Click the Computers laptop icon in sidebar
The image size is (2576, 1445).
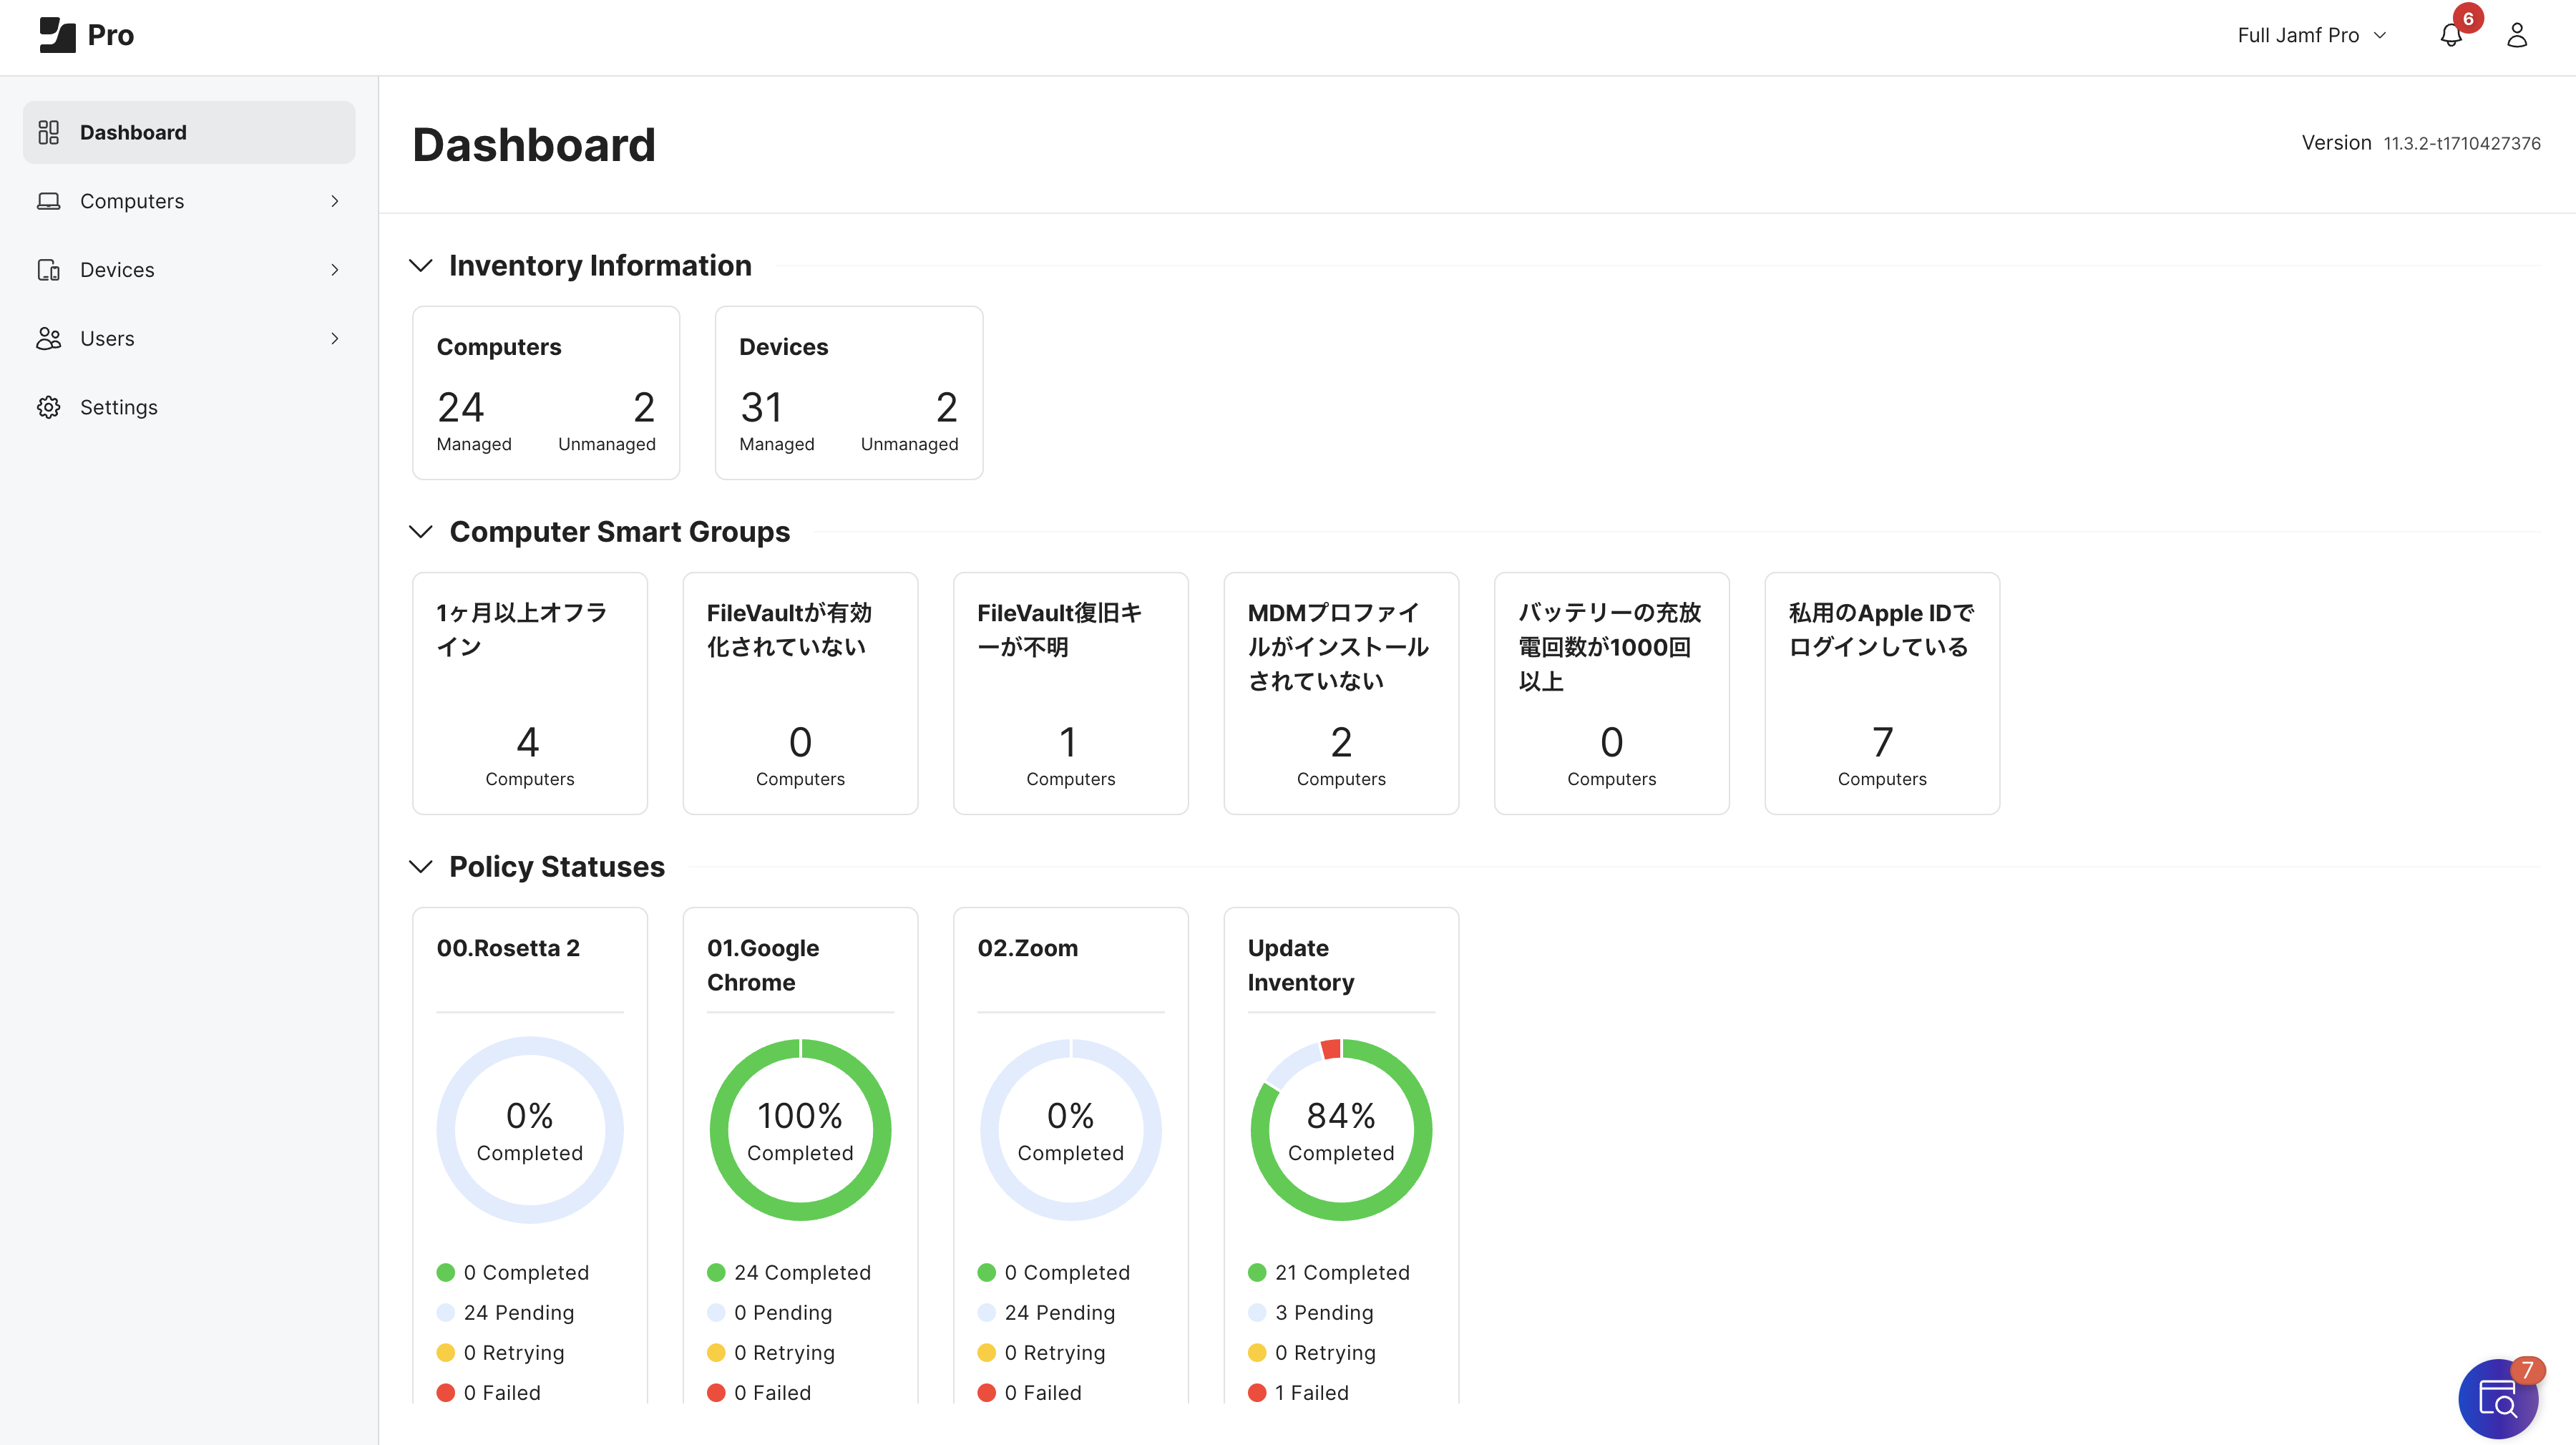(x=48, y=201)
